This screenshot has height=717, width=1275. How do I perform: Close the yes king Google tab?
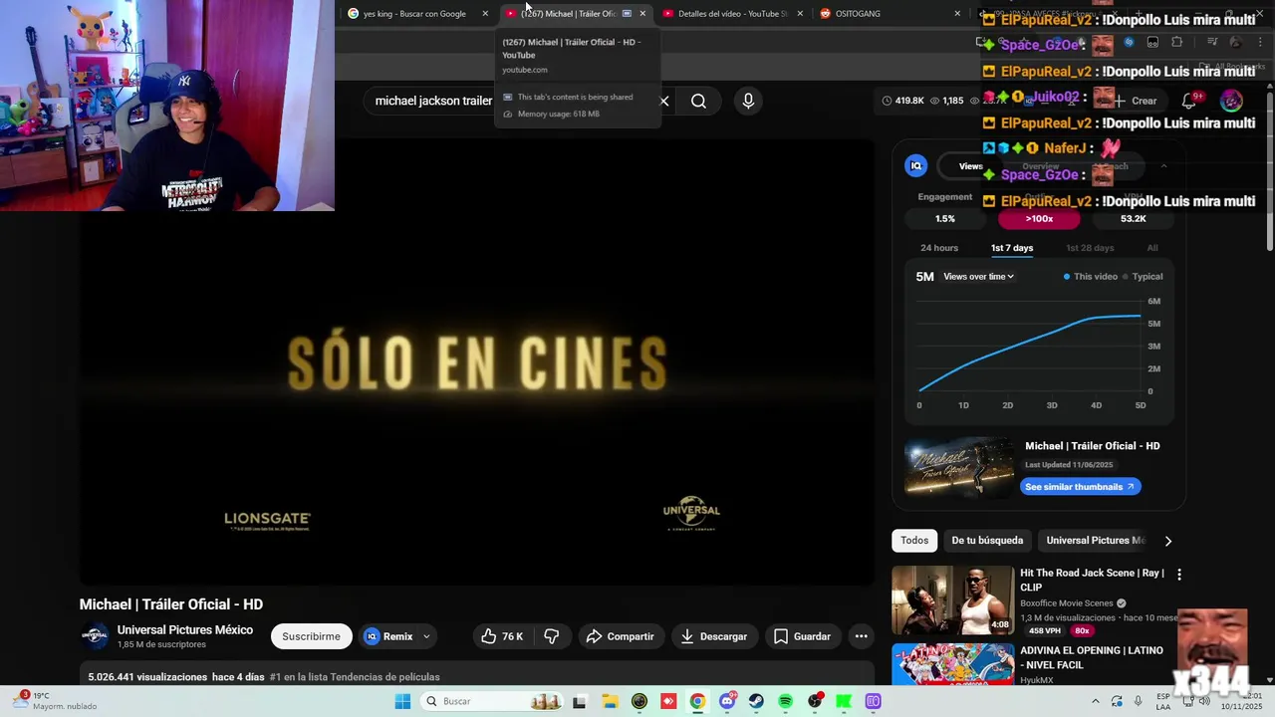click(485, 14)
